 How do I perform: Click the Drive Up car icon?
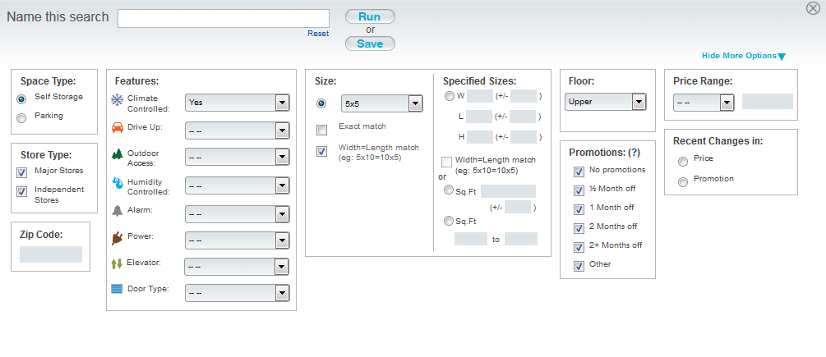pos(118,128)
